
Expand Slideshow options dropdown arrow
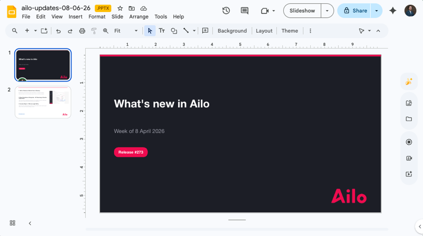[x=327, y=11]
